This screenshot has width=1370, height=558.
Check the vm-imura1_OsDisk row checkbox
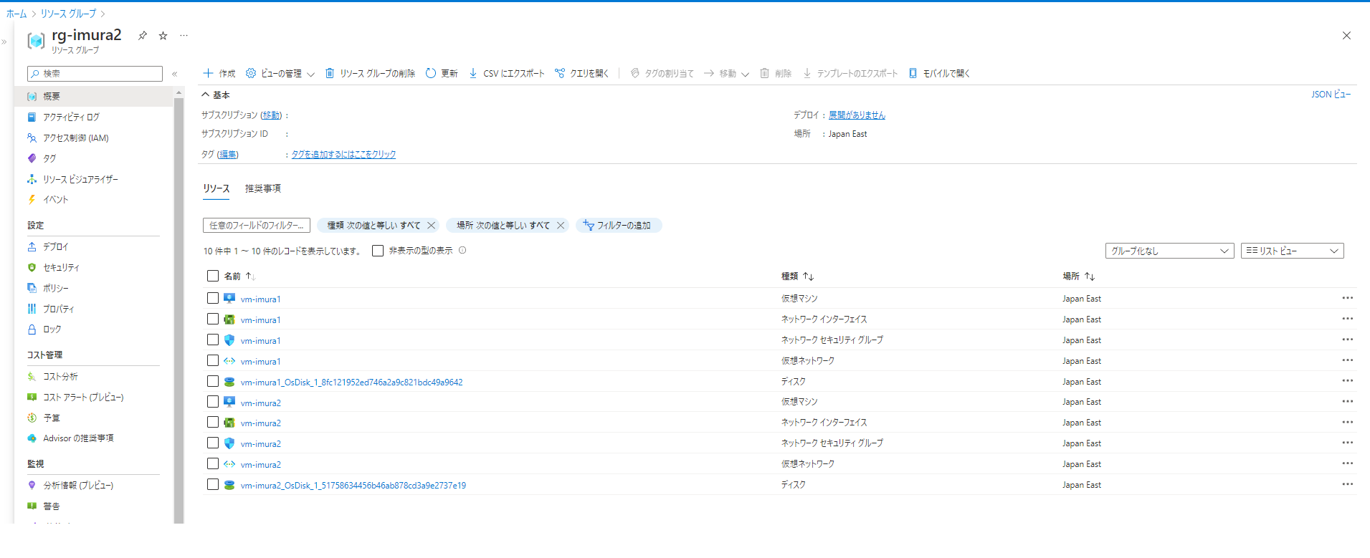click(x=213, y=381)
